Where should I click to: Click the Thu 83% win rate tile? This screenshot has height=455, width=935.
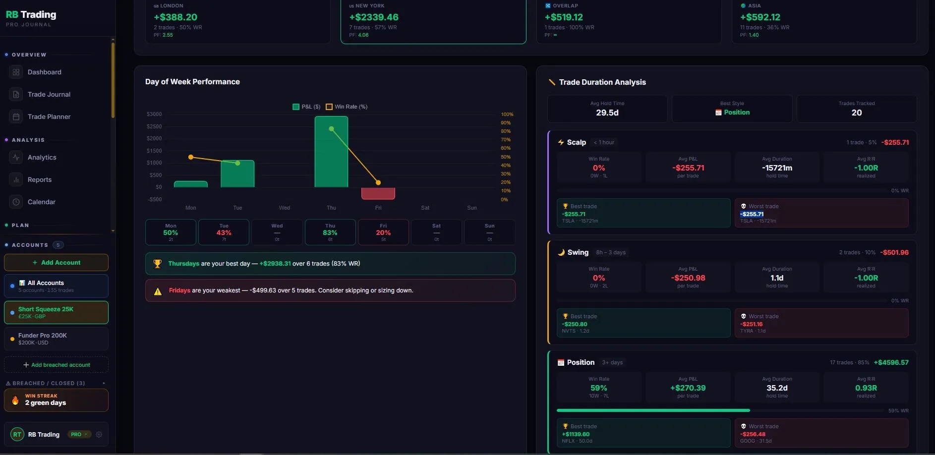[330, 232]
